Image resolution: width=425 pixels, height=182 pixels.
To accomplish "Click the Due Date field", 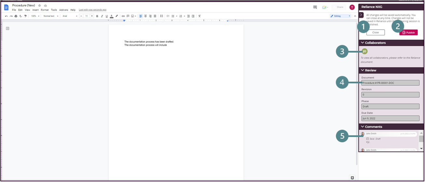I will click(x=390, y=118).
